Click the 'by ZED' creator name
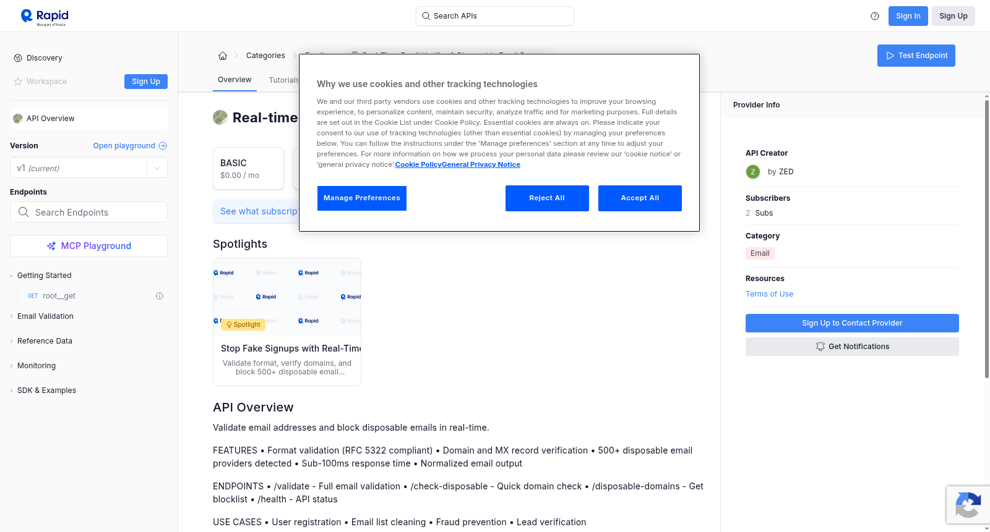Viewport: 990px width, 532px height. [x=780, y=172]
